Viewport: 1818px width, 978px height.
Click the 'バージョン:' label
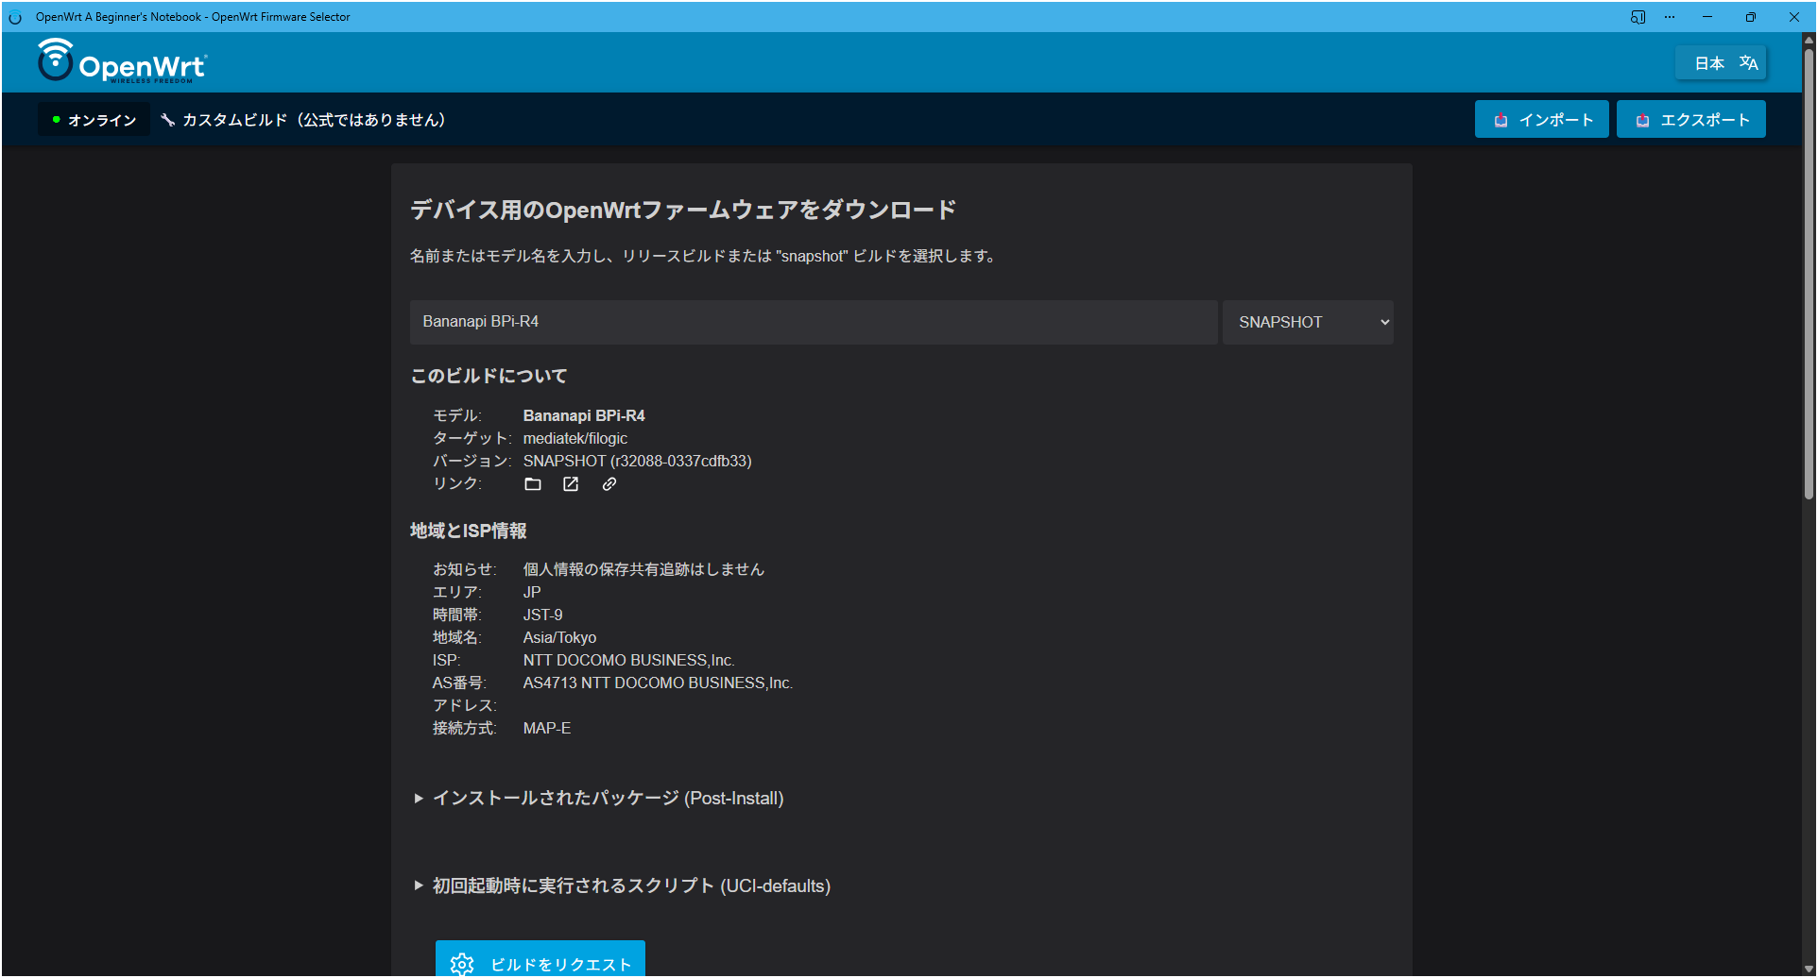pyautogui.click(x=472, y=461)
